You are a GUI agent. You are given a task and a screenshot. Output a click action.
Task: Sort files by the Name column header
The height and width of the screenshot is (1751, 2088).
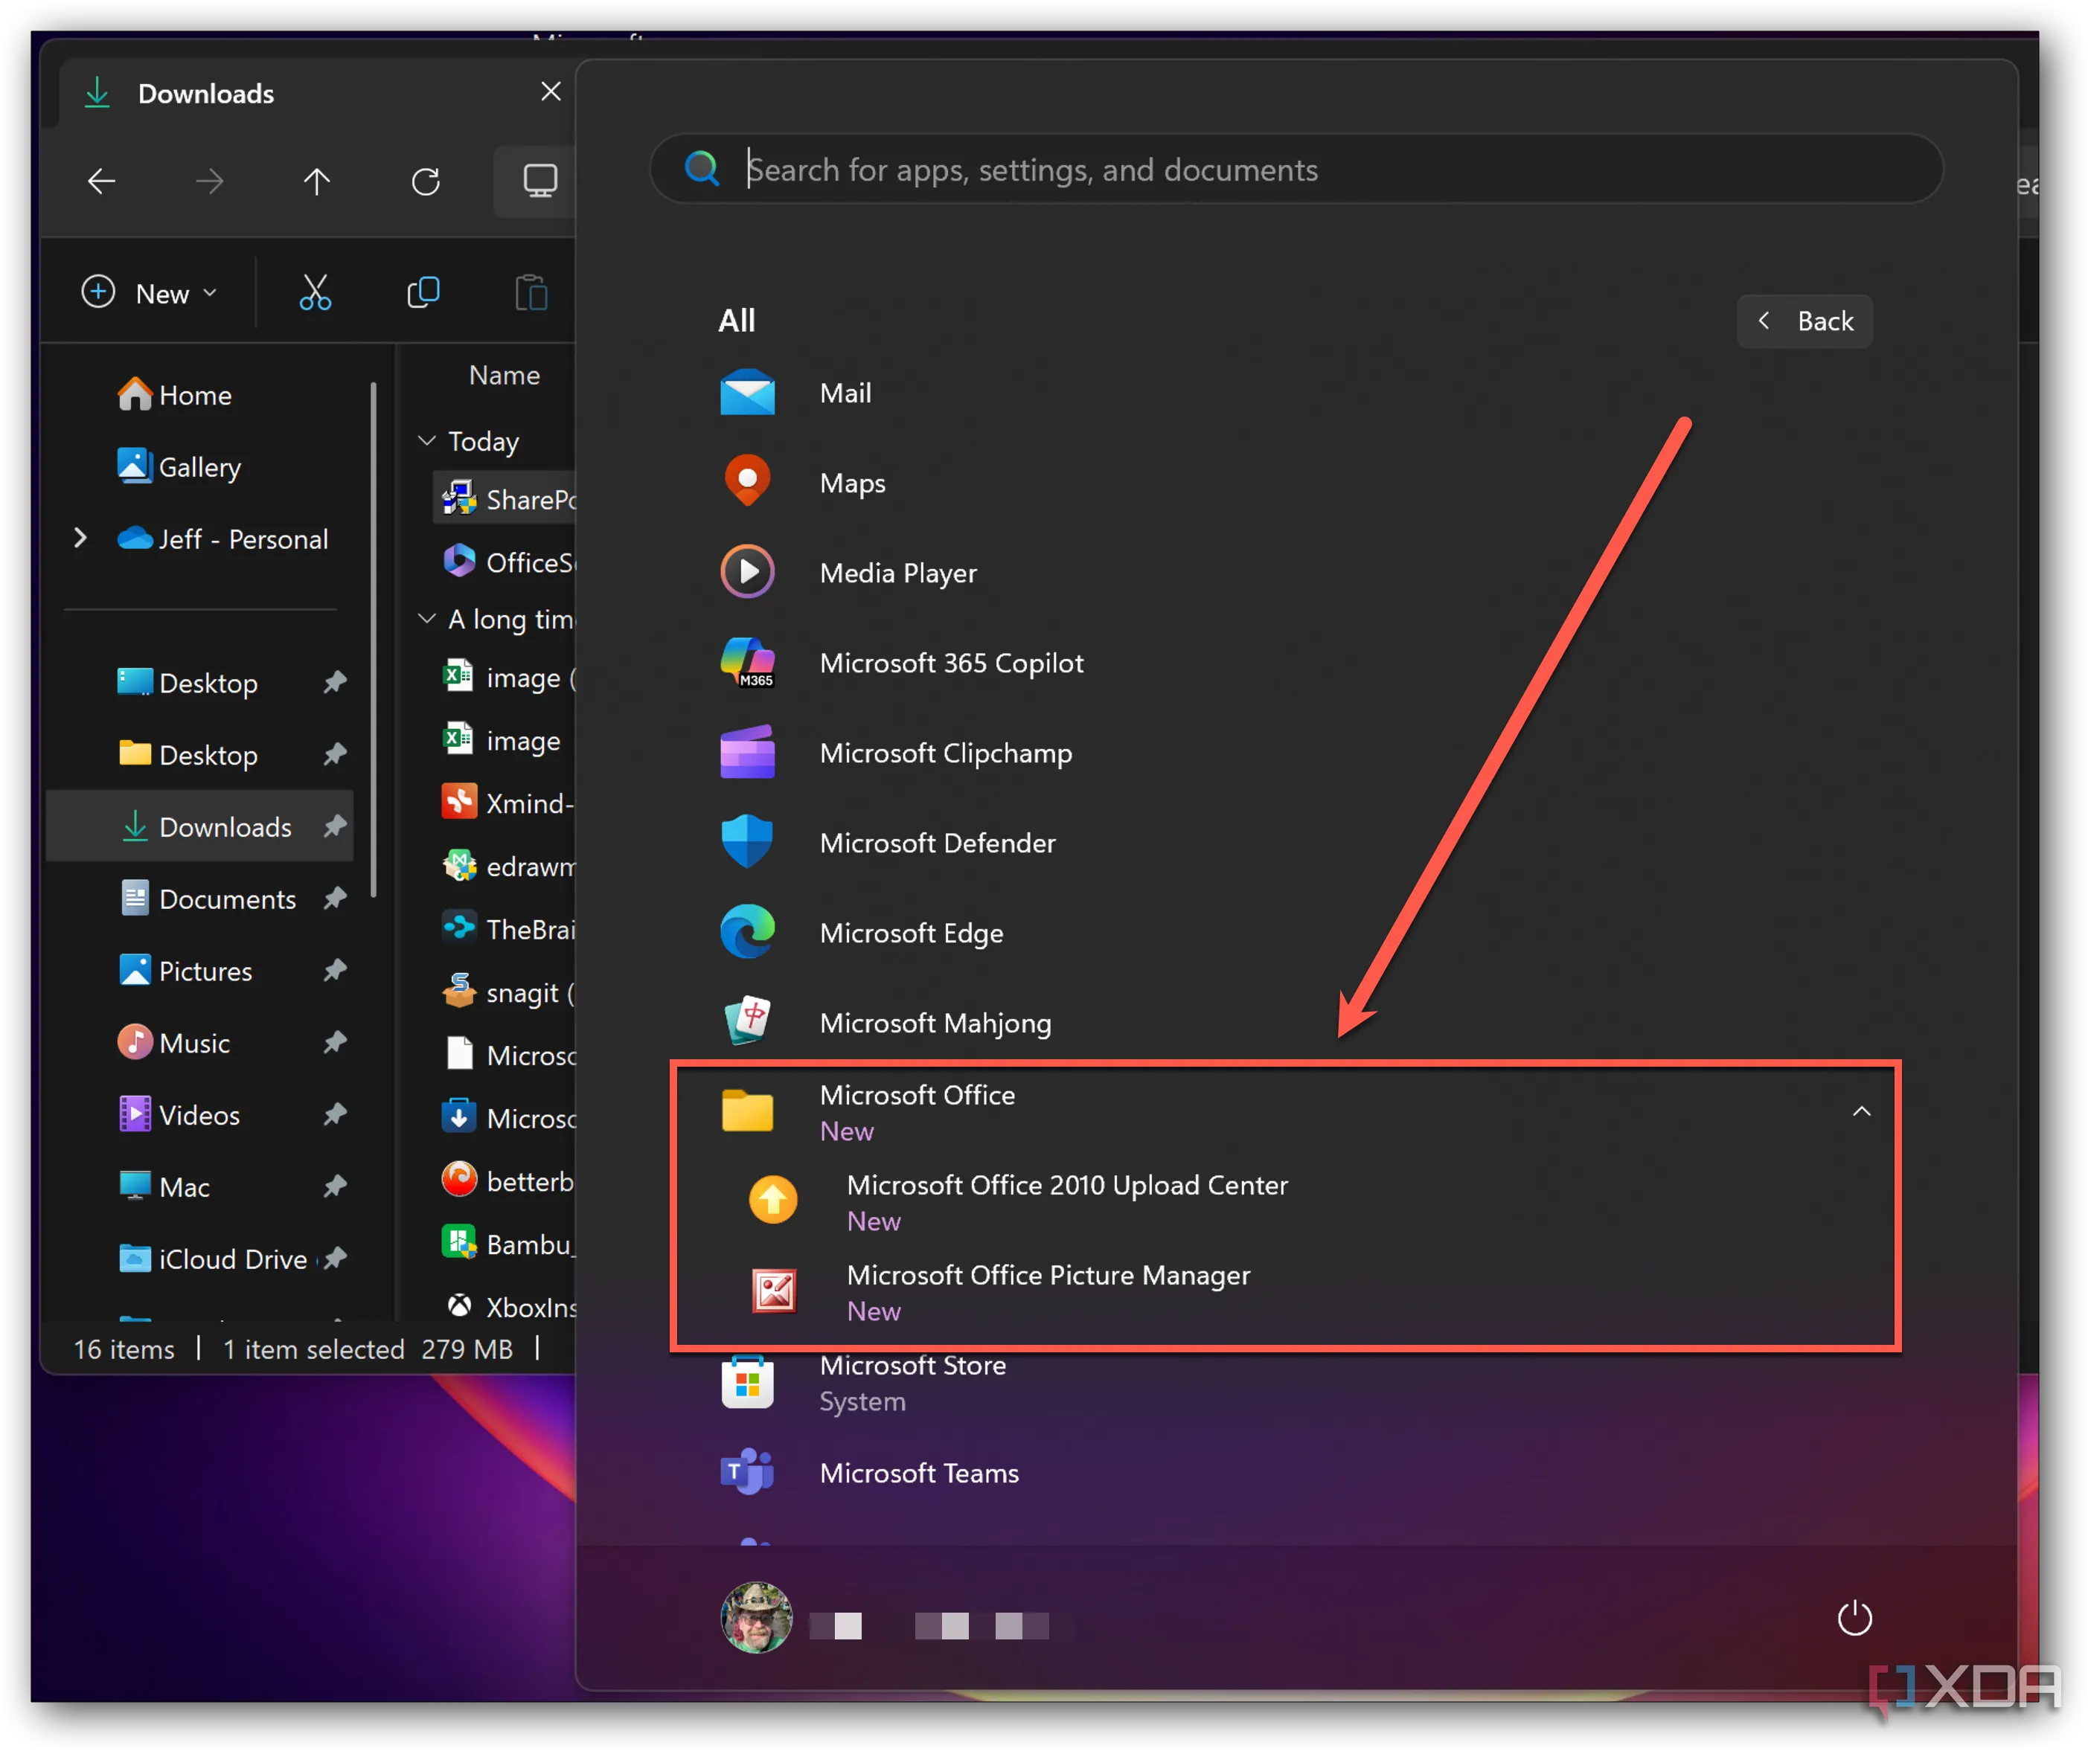(504, 376)
